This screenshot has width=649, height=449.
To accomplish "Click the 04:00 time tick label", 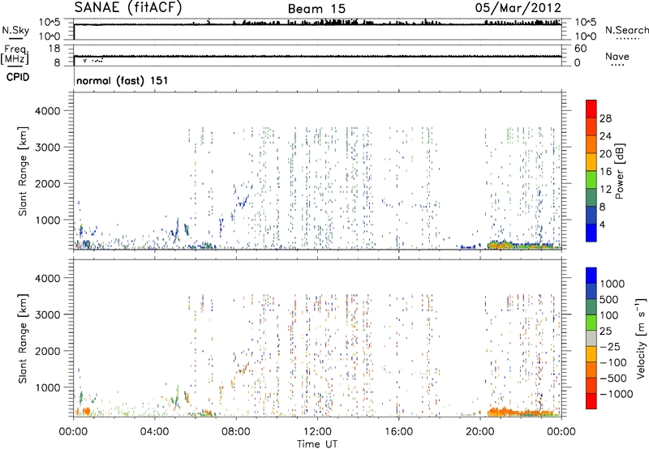I will [154, 432].
